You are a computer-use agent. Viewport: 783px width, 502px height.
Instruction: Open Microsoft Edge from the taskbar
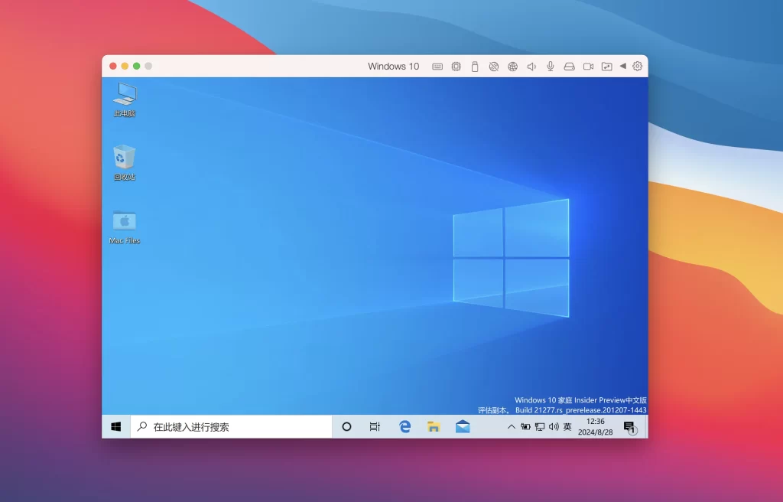click(404, 426)
